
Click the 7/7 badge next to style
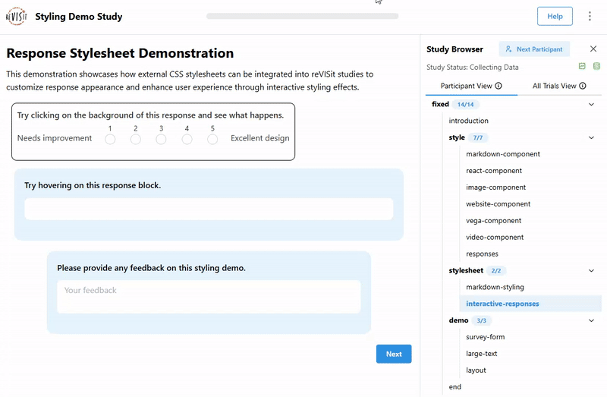(478, 138)
